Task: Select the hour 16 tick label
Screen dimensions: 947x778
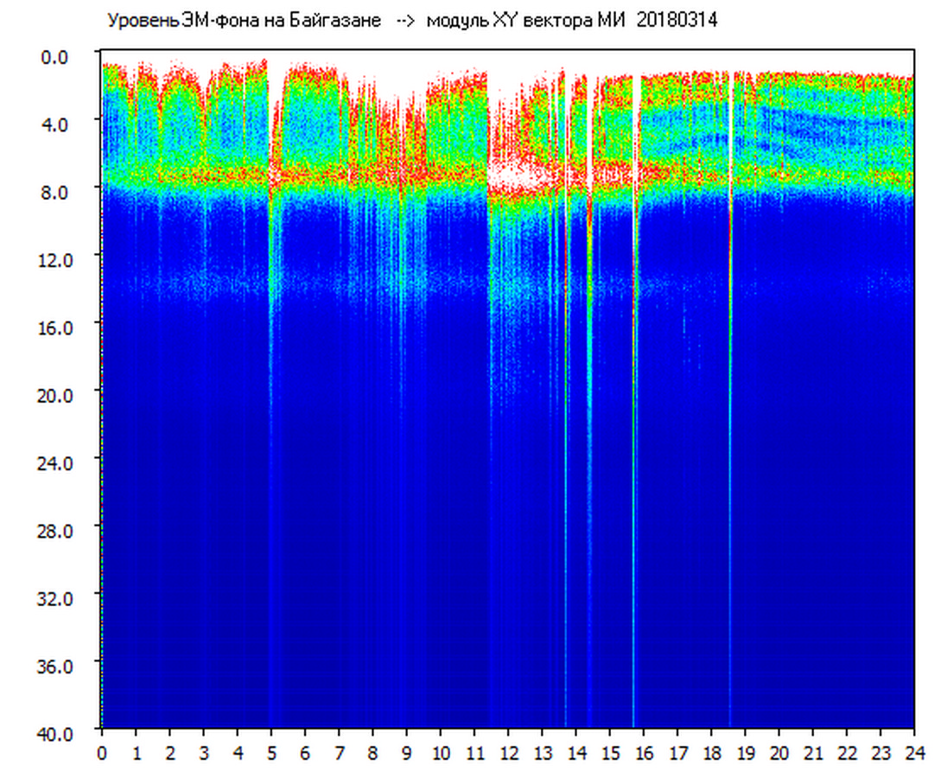Action: 644,753
